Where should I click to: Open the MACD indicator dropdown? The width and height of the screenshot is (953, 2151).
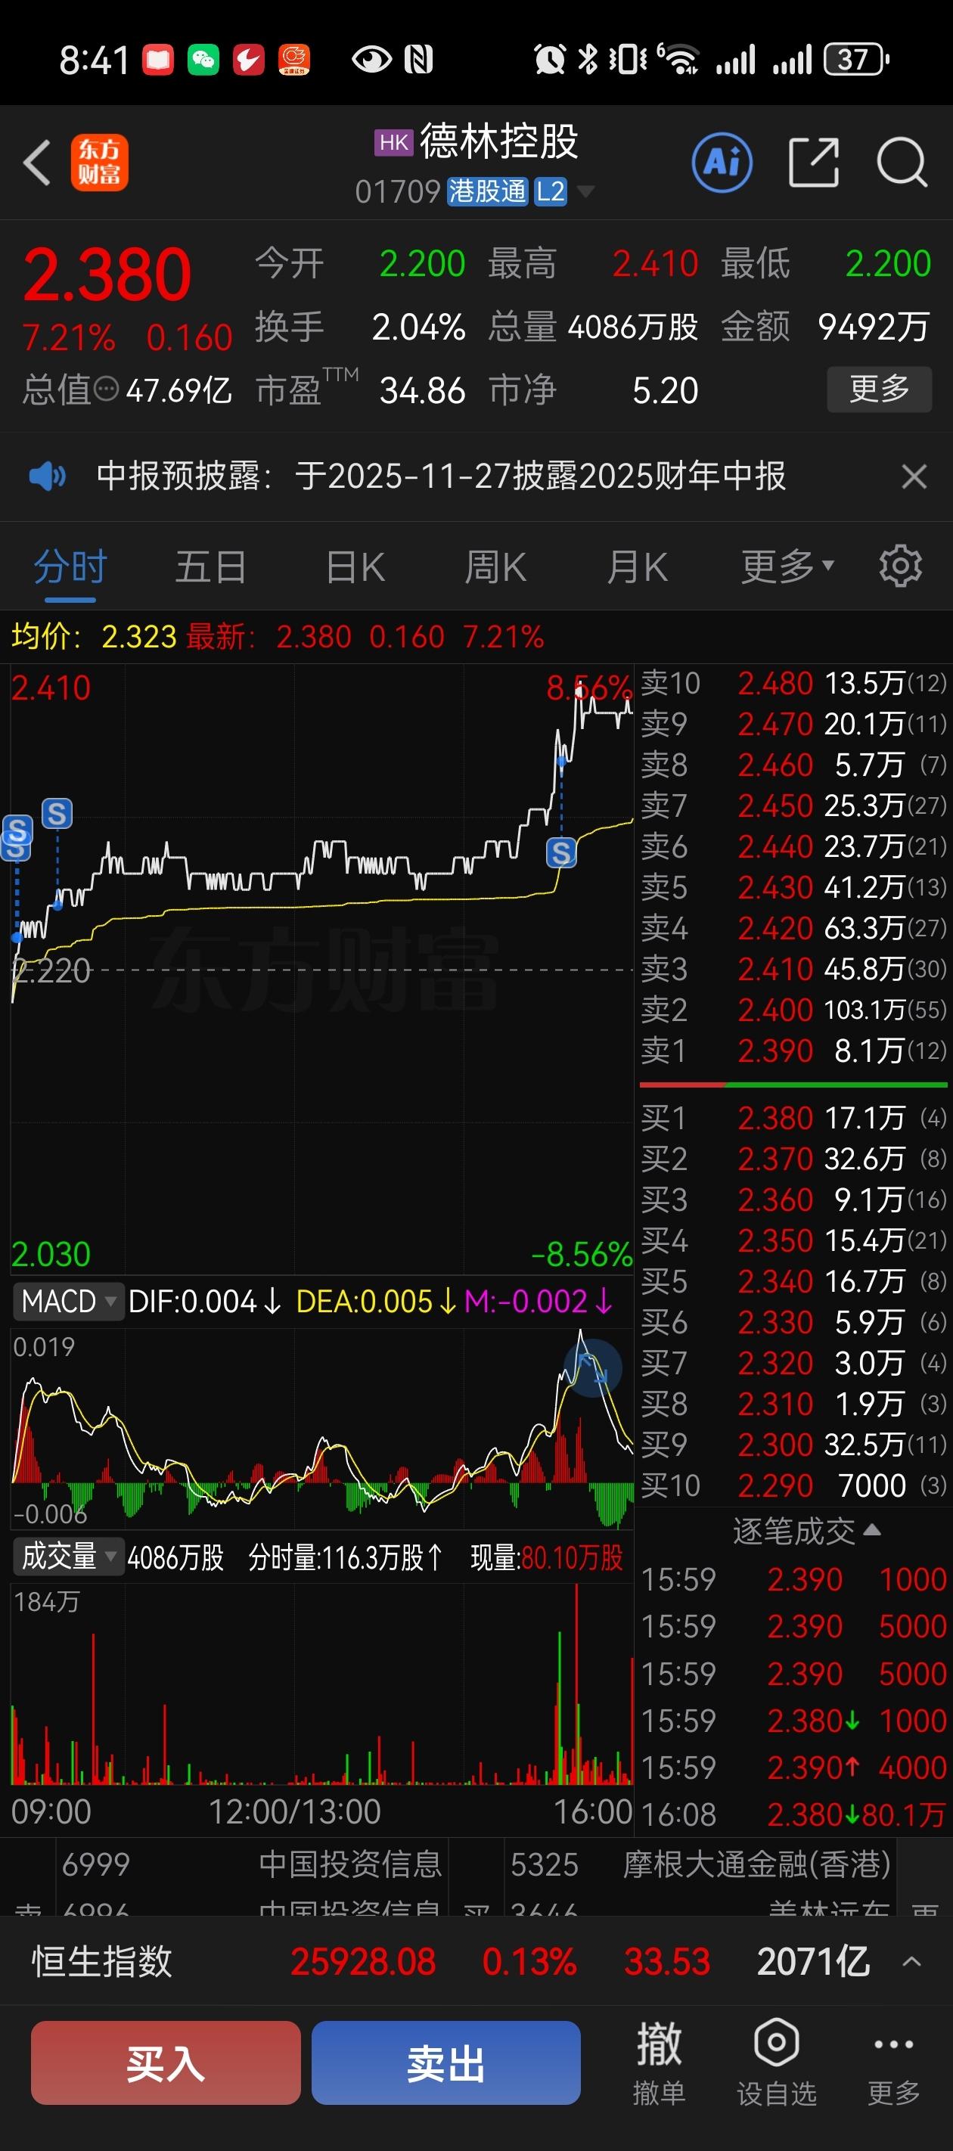tap(69, 1301)
